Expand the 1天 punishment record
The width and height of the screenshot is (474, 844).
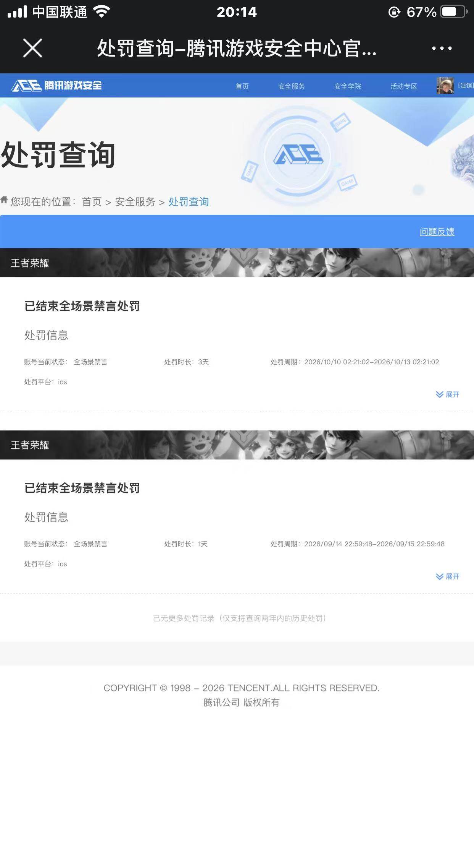click(447, 576)
